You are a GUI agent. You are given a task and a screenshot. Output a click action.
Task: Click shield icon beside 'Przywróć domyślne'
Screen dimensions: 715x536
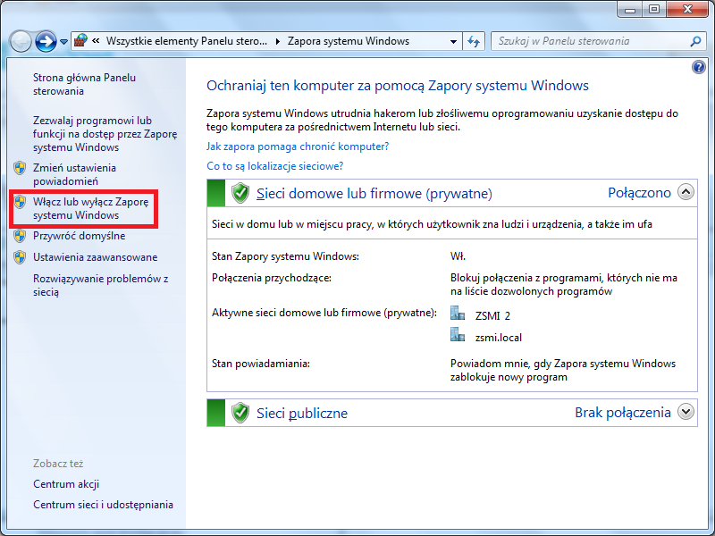[x=20, y=236]
